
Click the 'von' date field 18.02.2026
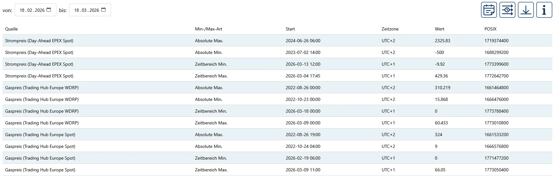click(x=35, y=10)
